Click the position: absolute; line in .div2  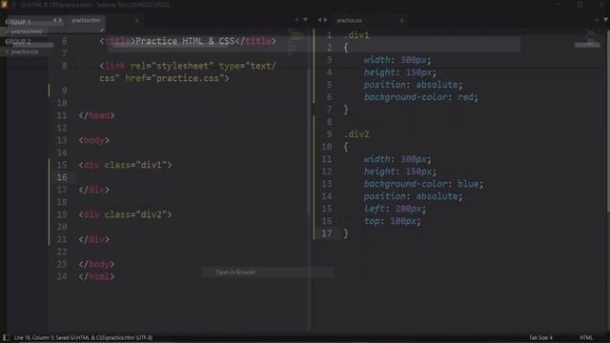click(x=413, y=196)
